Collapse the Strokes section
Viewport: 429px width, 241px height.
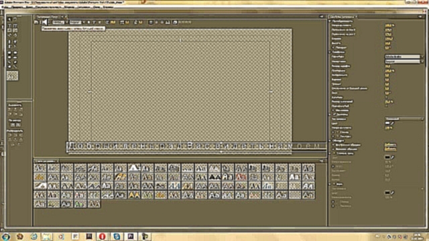(330, 141)
